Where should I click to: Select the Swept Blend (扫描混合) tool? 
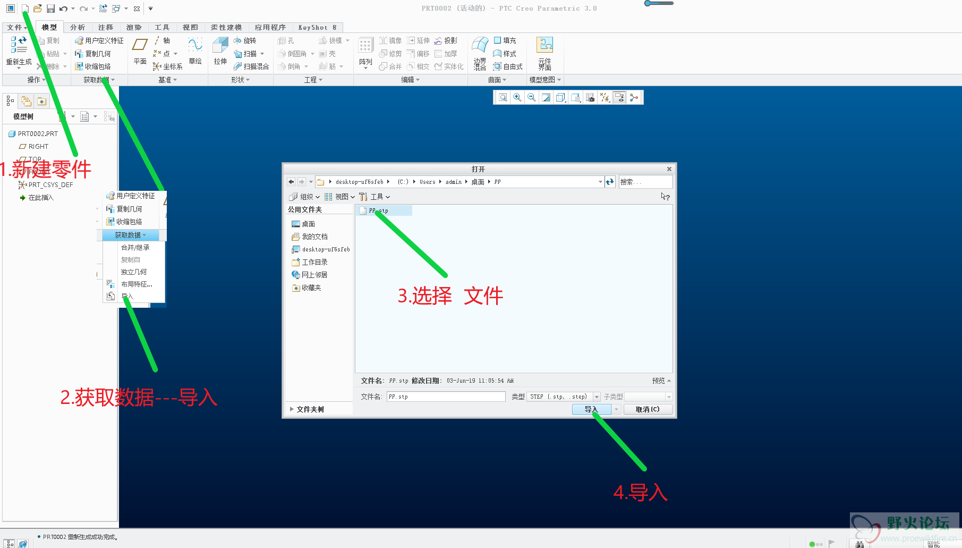tap(251, 66)
